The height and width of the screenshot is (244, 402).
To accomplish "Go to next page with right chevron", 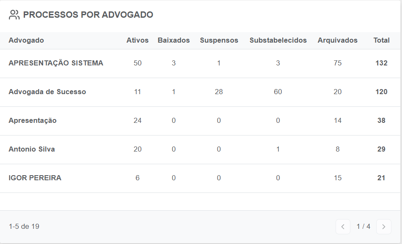I will [x=383, y=227].
